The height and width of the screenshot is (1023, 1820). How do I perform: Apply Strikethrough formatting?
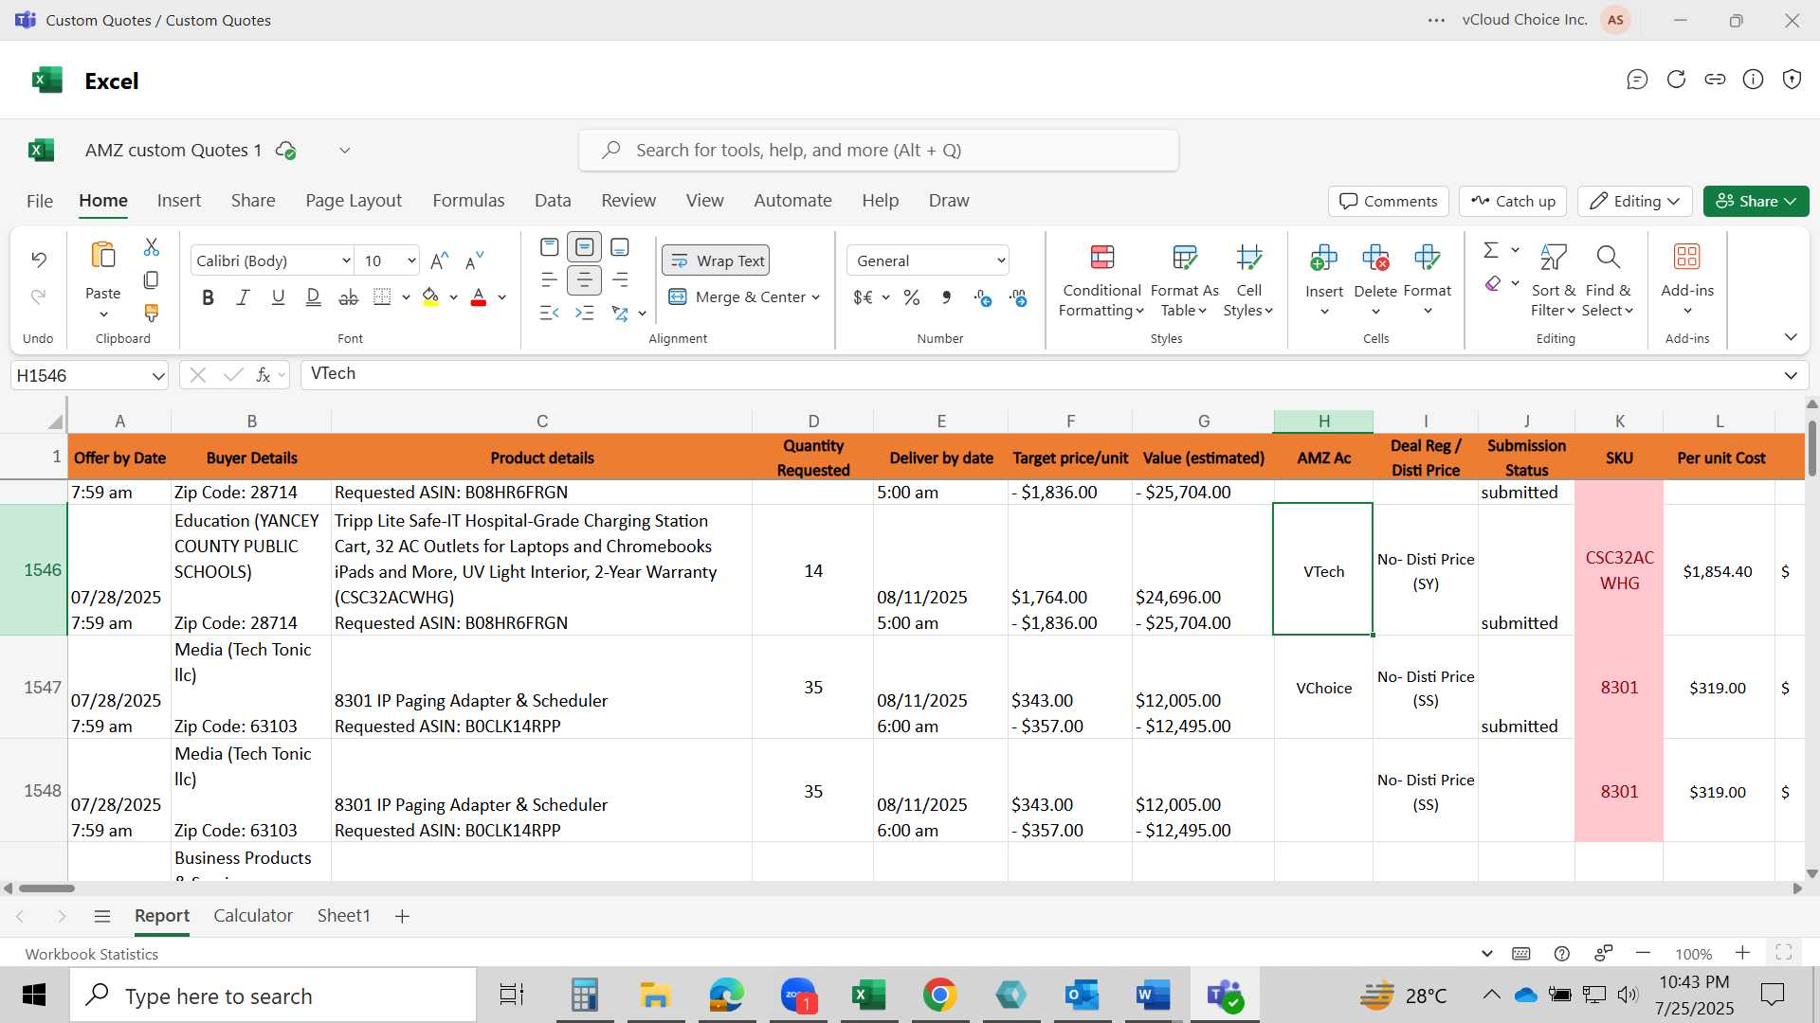pyautogui.click(x=349, y=297)
